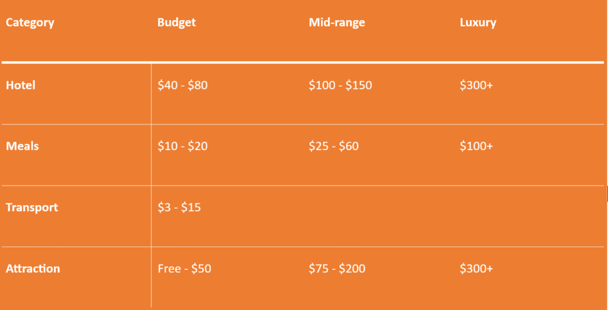Viewport: 608px width, 310px height.
Task: Select the Meals row label
Action: [22, 146]
